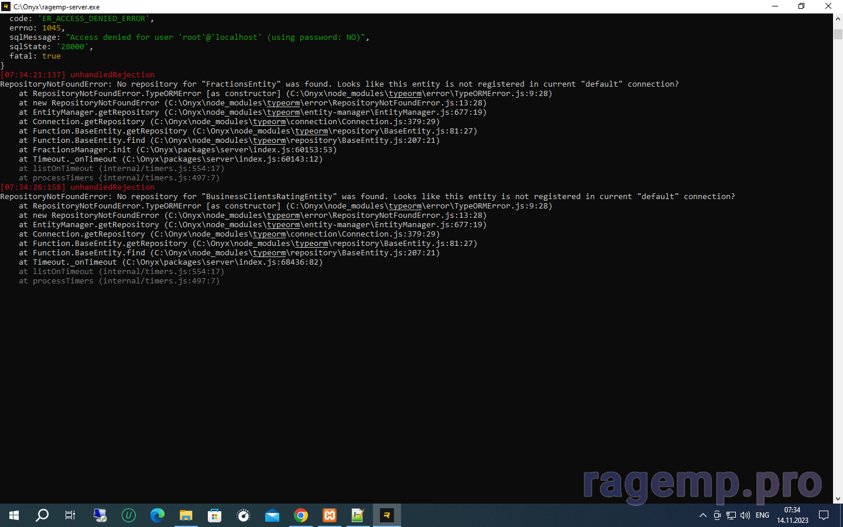Open Microsoft Edge from the taskbar
The width and height of the screenshot is (843, 527).
(x=157, y=515)
